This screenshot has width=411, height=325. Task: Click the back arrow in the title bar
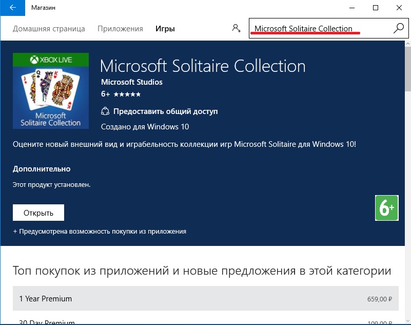12,8
